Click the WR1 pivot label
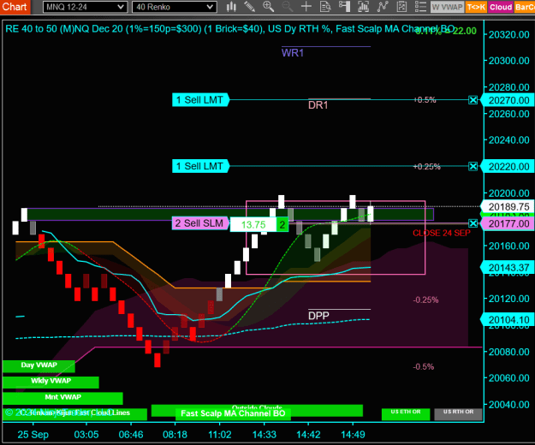 tap(293, 53)
